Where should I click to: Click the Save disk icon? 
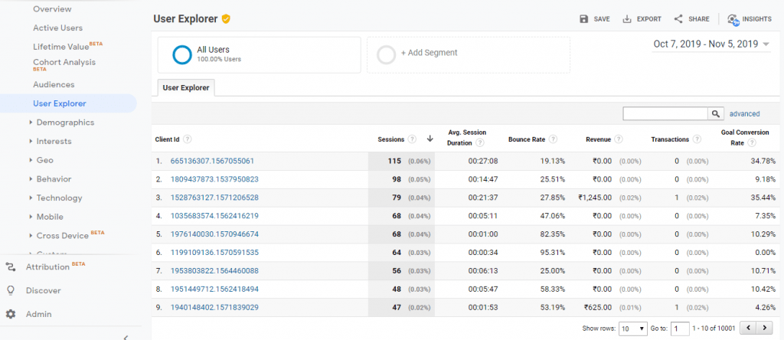tap(583, 19)
